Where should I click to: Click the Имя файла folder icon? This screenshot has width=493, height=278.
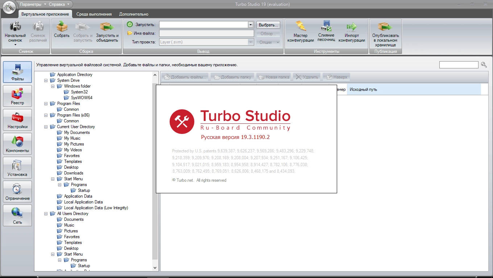point(130,33)
